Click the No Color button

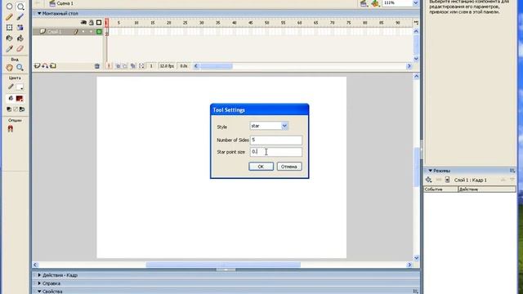[x=16, y=109]
